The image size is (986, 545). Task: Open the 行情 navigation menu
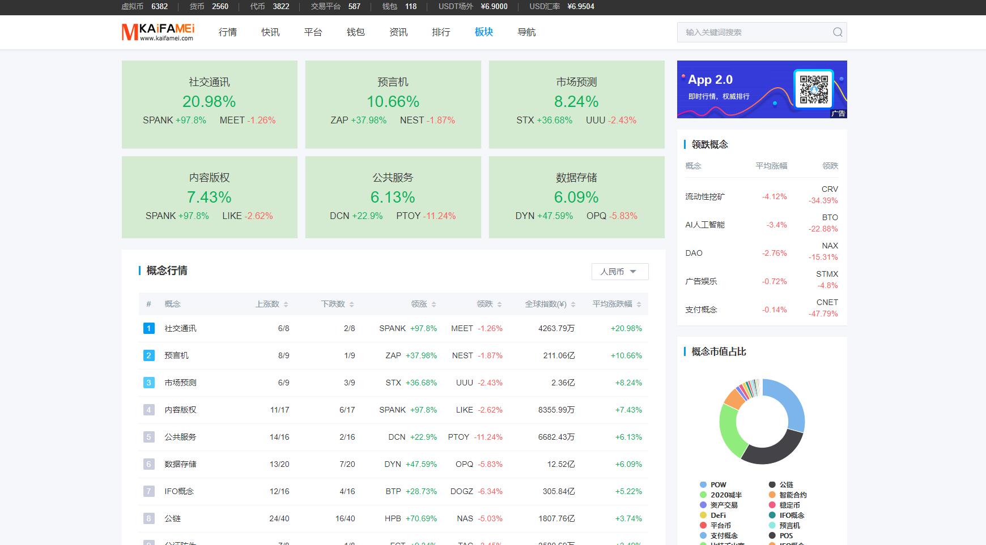click(228, 32)
